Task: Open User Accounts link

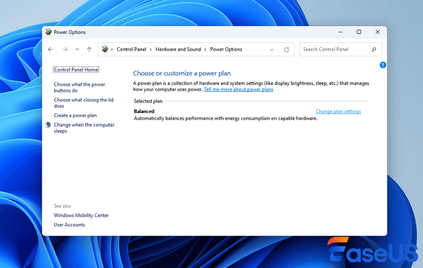Action: (x=69, y=225)
